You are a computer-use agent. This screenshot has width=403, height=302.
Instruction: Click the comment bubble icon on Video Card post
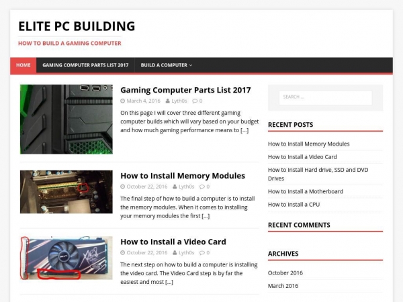coord(202,253)
